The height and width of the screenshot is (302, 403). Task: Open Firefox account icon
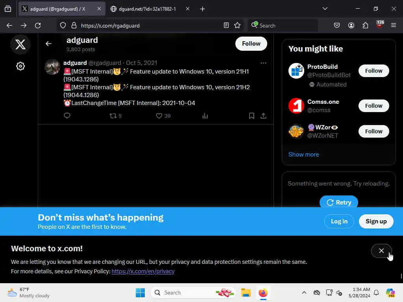[351, 26]
